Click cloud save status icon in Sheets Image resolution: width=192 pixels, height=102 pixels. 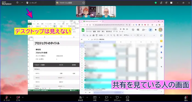(x=127, y=29)
